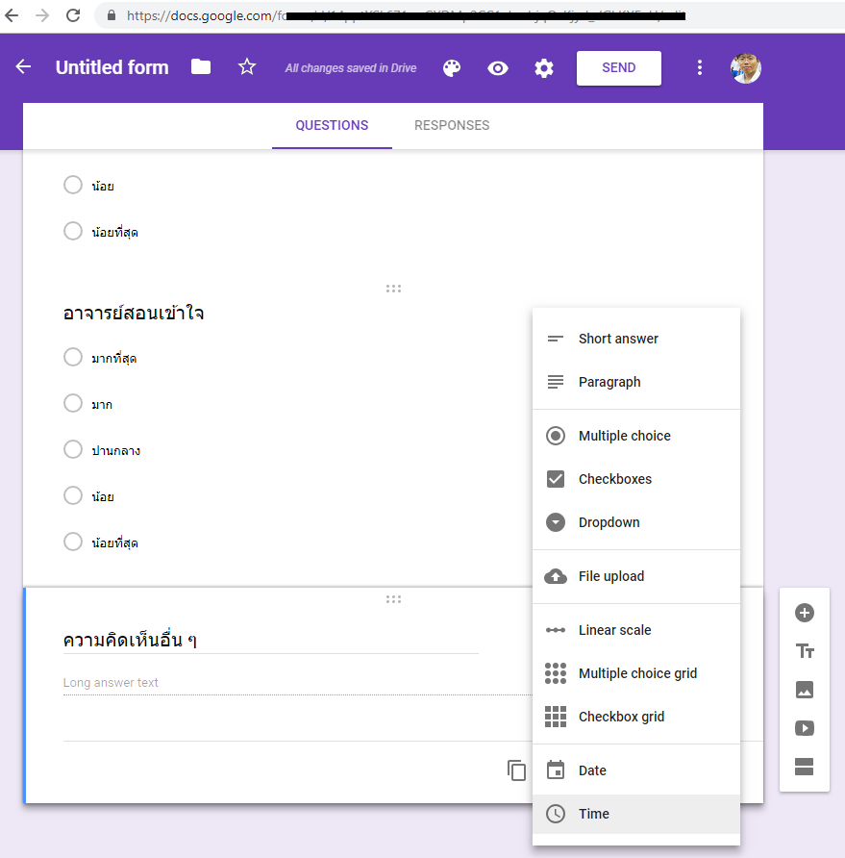Screen dimensions: 845x858
Task: Move form to folder icon
Action: pyautogui.click(x=201, y=67)
